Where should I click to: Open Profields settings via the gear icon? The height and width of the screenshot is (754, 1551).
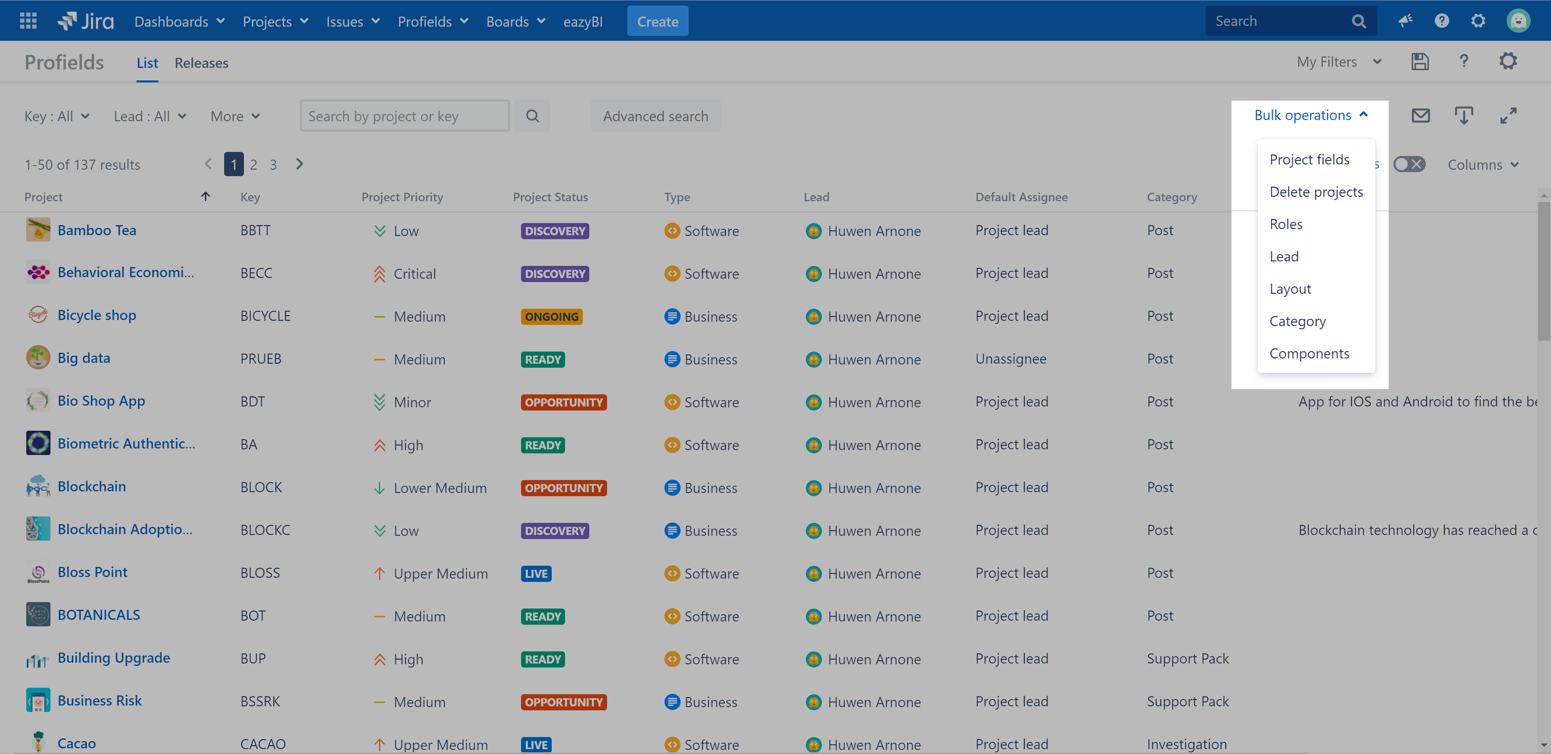pos(1508,61)
